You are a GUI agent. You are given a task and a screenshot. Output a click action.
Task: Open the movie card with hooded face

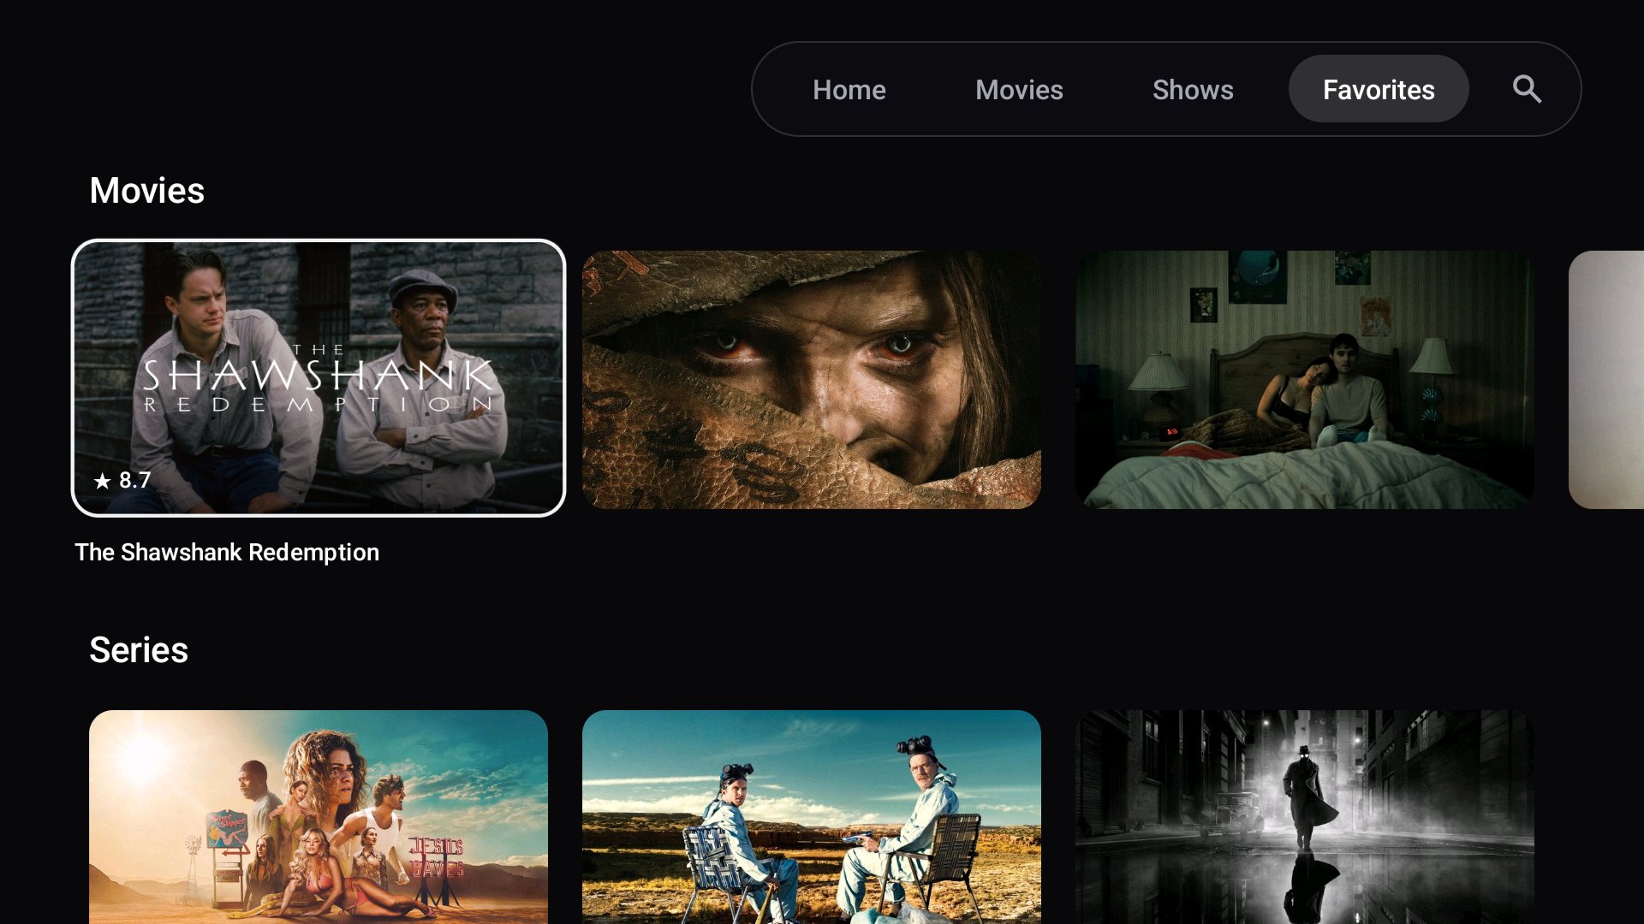(x=812, y=380)
